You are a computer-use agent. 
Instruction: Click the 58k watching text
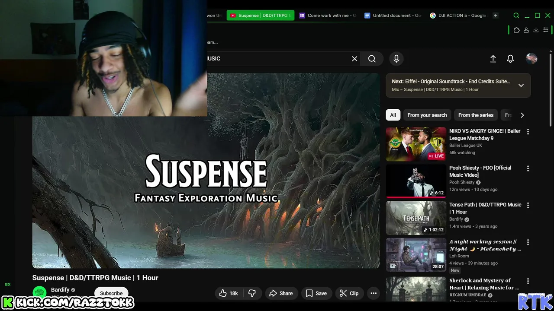point(462,152)
